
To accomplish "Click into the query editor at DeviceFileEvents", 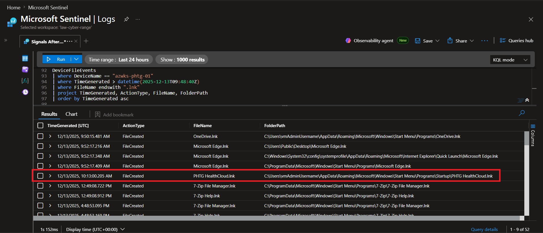I will tap(74, 70).
